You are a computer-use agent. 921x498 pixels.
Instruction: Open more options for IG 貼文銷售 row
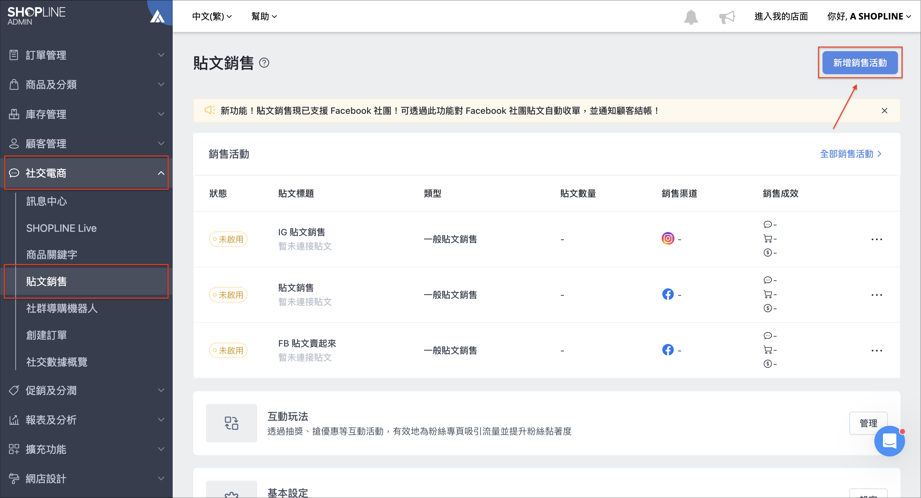click(876, 239)
